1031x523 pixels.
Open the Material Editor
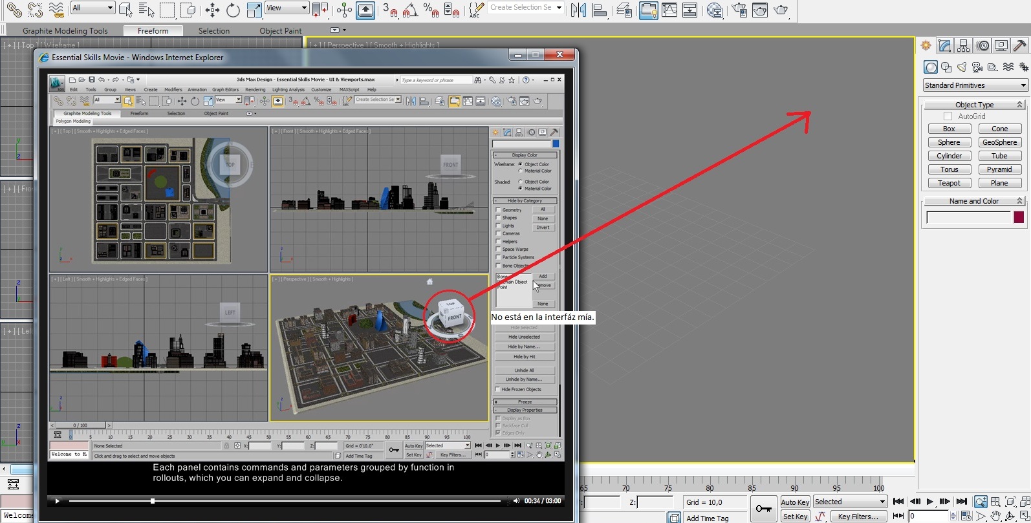(715, 10)
